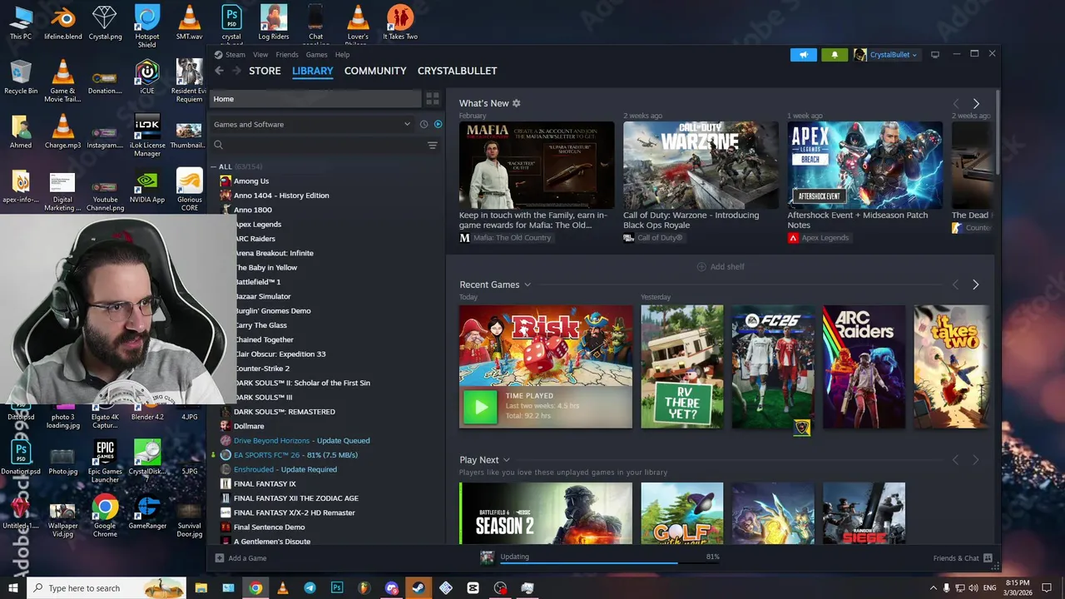
Task: Show next Recent Games arrow
Action: coord(975,285)
